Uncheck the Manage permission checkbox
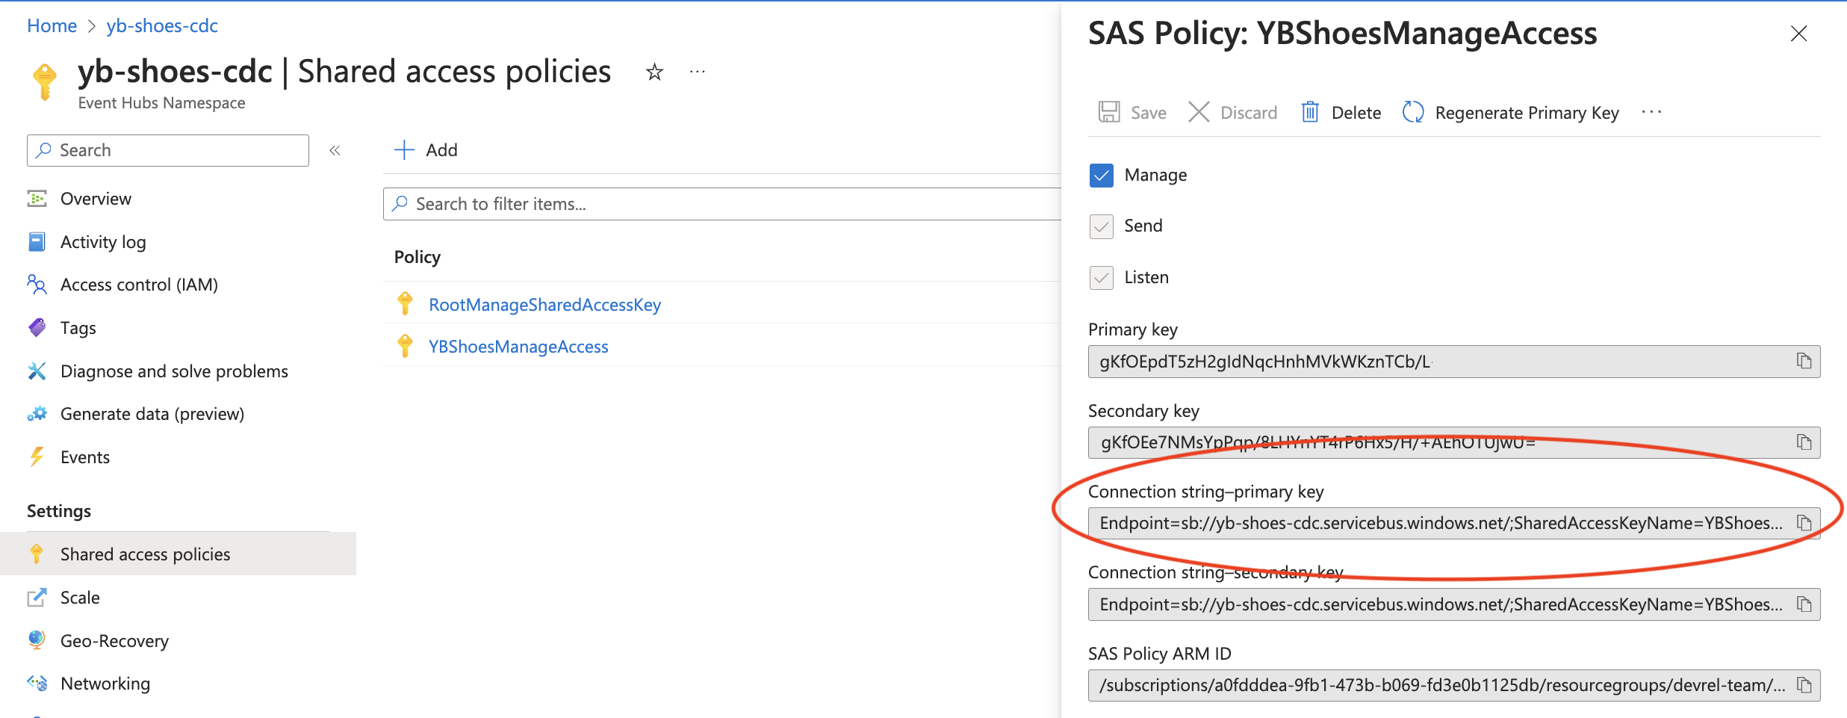The width and height of the screenshot is (1847, 718). (1101, 175)
